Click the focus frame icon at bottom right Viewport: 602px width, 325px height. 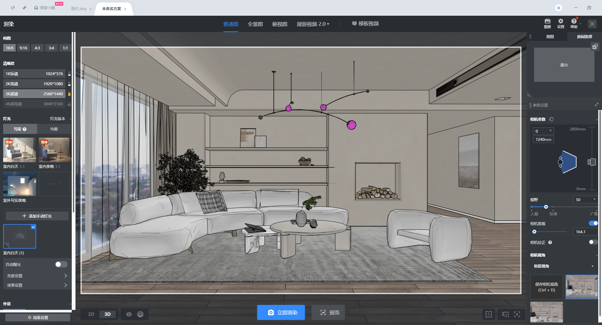tap(517, 314)
